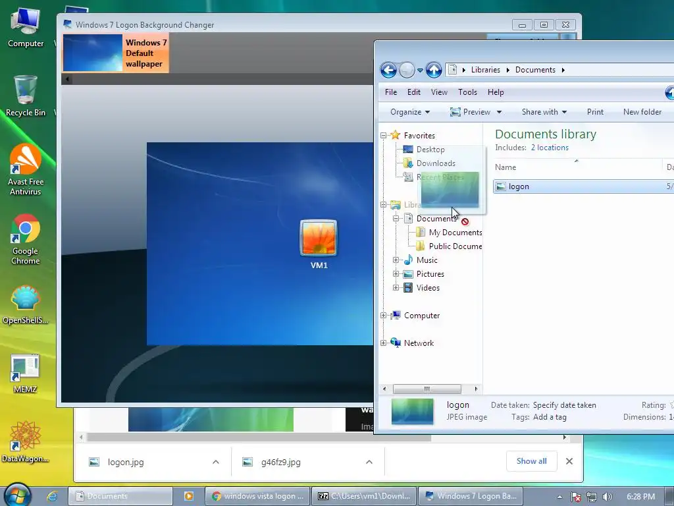The width and height of the screenshot is (674, 506).
Task: Open the File menu
Action: 391,92
